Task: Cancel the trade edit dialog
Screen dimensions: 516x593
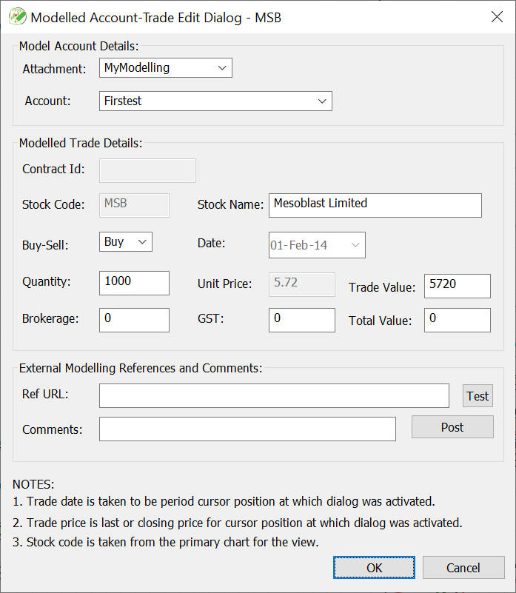Action: tap(463, 567)
